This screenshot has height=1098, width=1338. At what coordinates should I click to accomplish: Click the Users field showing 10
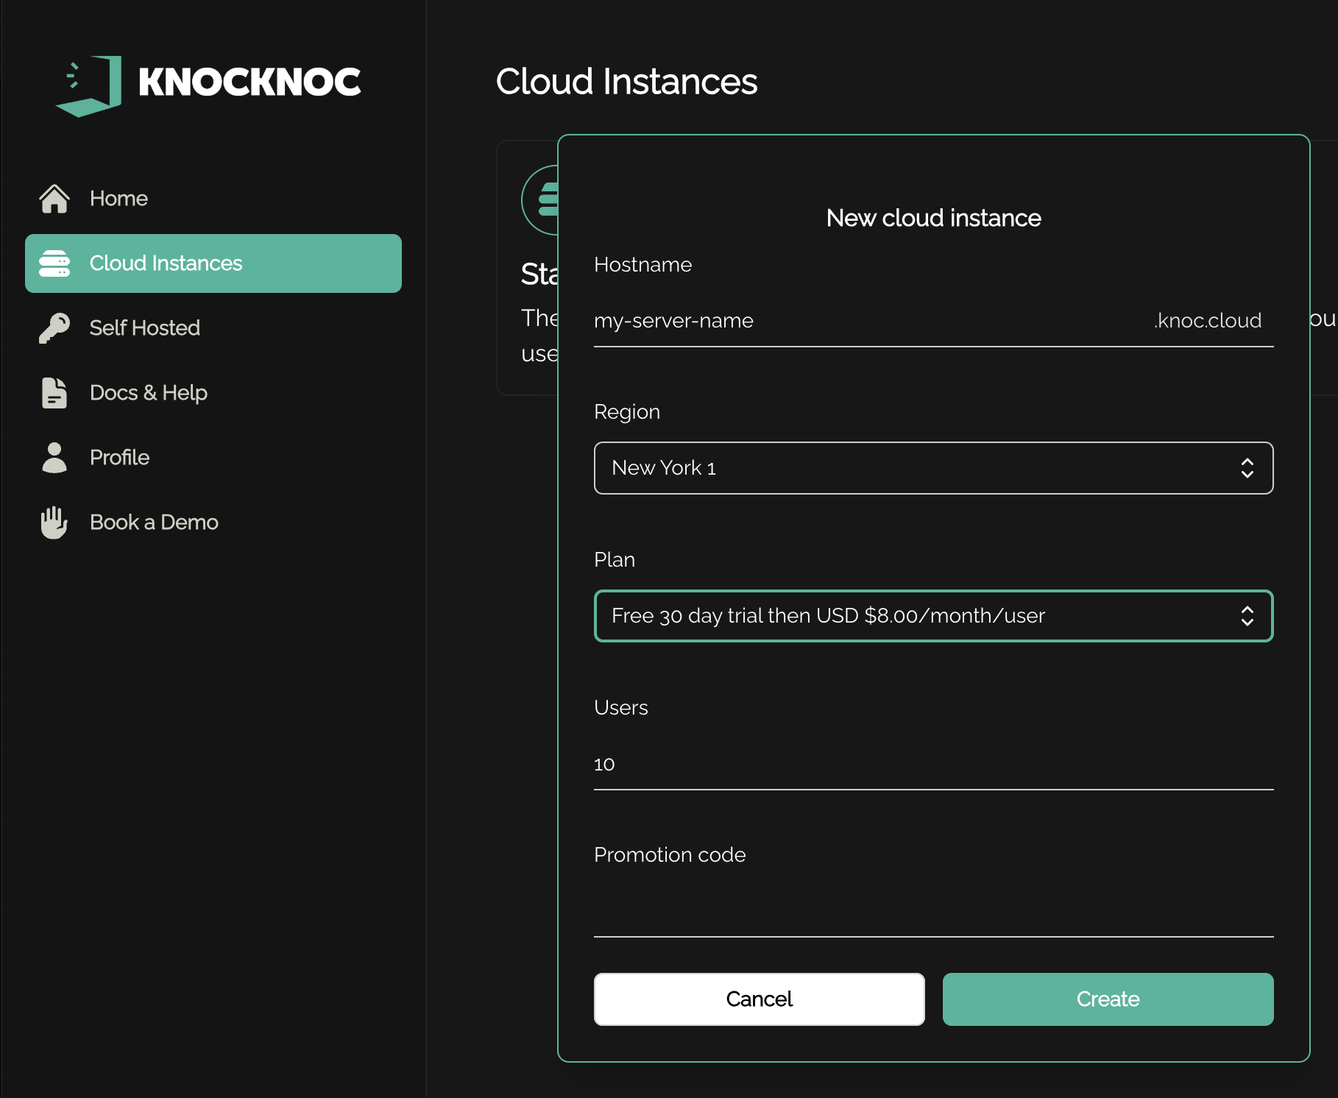[x=933, y=764]
